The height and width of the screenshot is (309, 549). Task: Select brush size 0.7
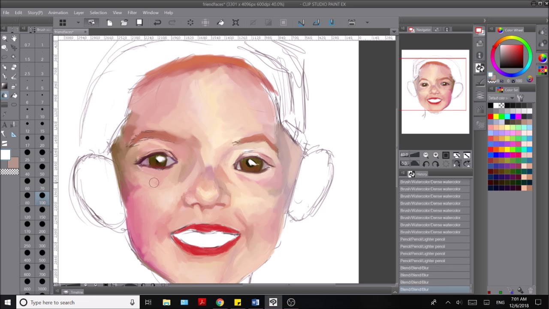pyautogui.click(x=27, y=41)
